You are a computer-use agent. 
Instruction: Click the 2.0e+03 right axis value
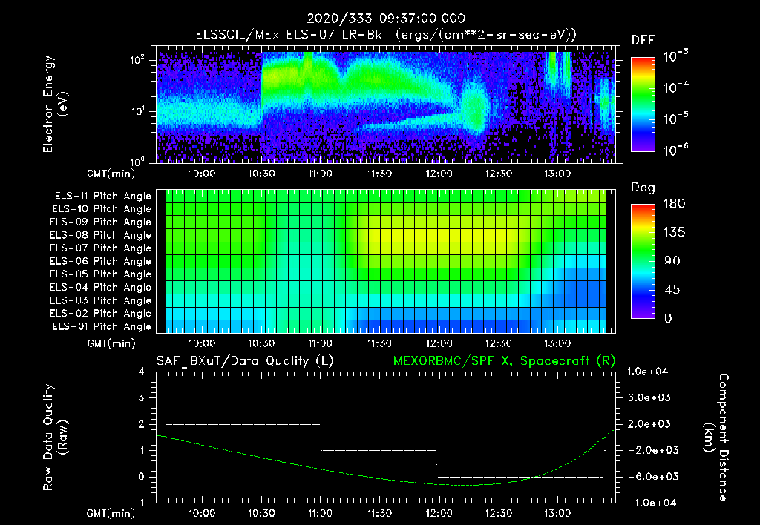pyautogui.click(x=649, y=424)
